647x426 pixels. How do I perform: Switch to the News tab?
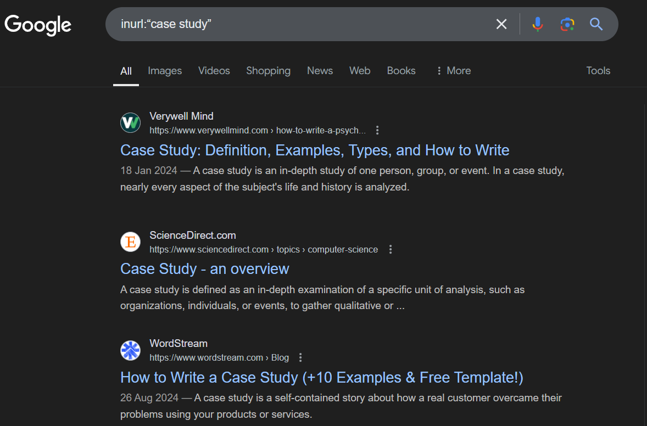point(320,71)
